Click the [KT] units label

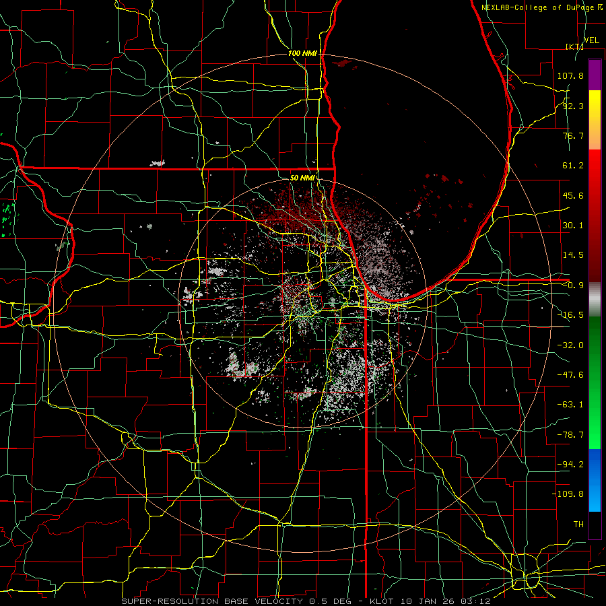[x=575, y=46]
